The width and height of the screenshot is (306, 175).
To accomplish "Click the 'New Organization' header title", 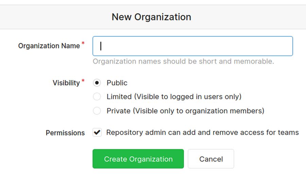I will [151, 17].
